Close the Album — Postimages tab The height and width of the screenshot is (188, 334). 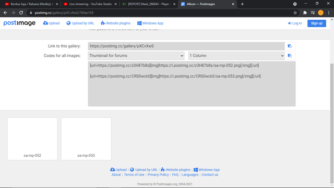[x=233, y=4]
